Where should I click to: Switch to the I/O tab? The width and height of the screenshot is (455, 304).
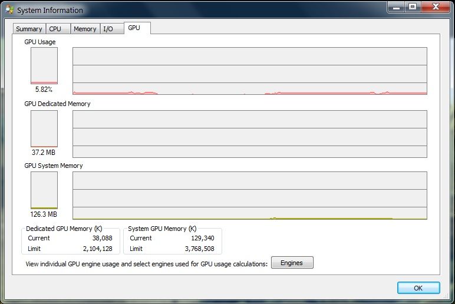click(112, 29)
